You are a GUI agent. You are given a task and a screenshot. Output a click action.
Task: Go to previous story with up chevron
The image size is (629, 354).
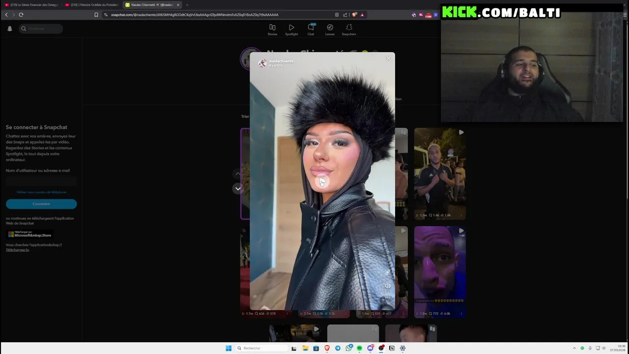pyautogui.click(x=238, y=174)
